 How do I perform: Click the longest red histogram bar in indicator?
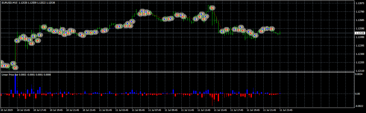[x=218, y=97]
